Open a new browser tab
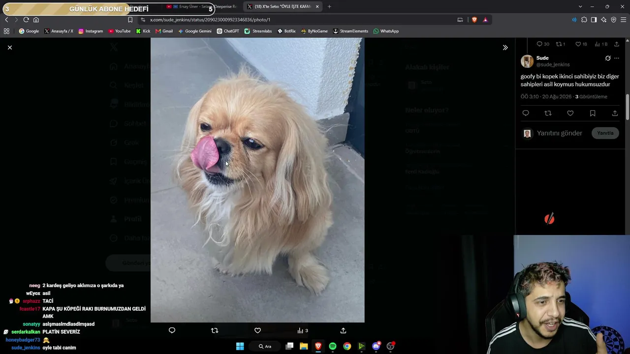630x354 pixels. point(329,6)
